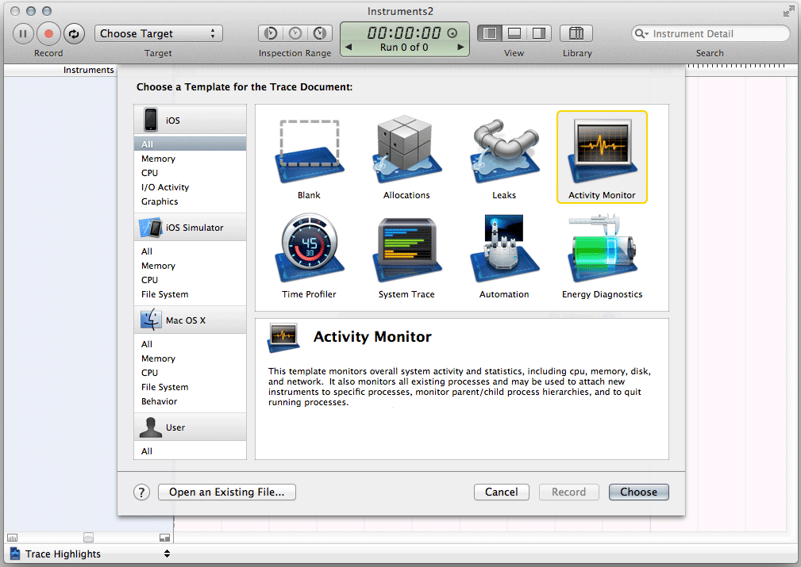Click the red Record button in toolbar
This screenshot has width=801, height=567.
pos(48,33)
